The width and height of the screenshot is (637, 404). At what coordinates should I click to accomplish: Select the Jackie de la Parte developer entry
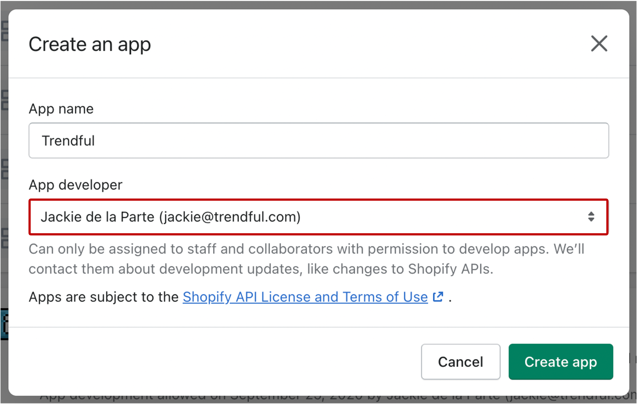[97, 217]
